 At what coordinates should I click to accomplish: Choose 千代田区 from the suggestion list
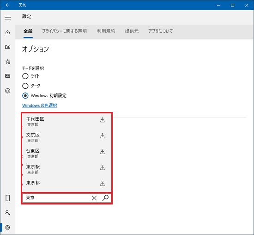[67, 121]
